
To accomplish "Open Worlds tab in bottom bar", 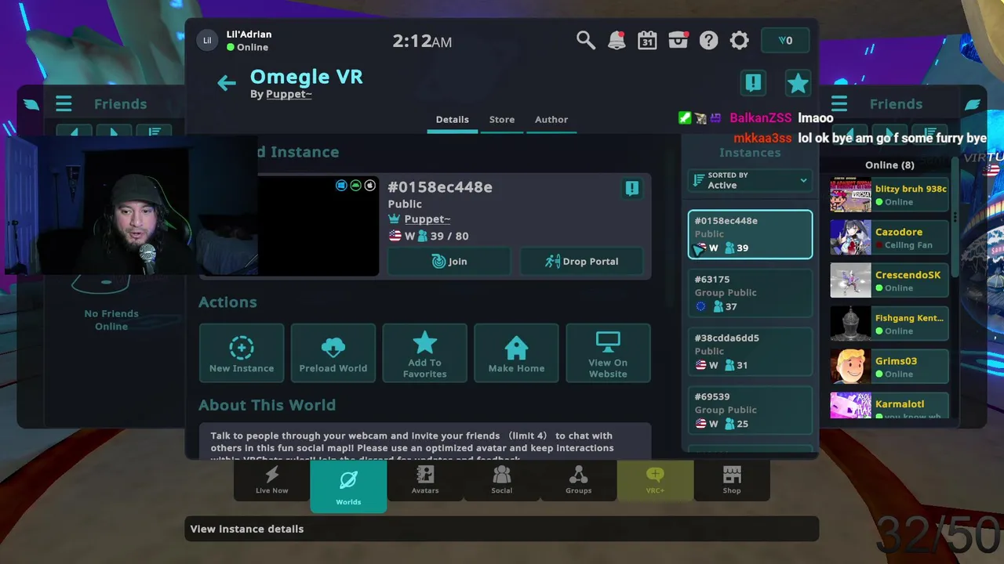I will pyautogui.click(x=348, y=486).
